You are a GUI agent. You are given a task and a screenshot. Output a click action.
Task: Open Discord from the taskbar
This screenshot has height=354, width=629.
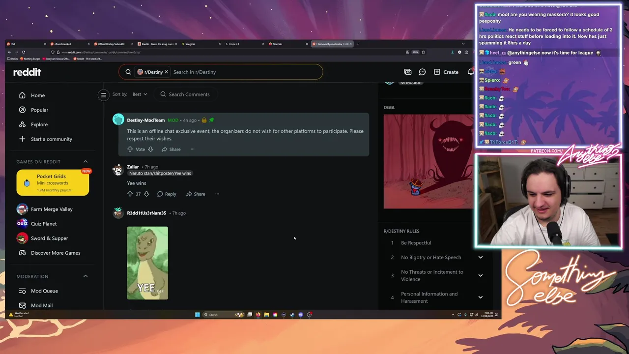301,315
